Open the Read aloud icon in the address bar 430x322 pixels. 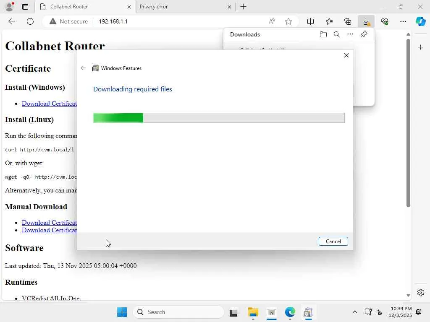[272, 21]
